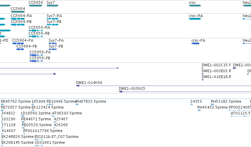Click the RH67833.5prime EST marker
The image size is (251, 147).
[x=77, y=105]
